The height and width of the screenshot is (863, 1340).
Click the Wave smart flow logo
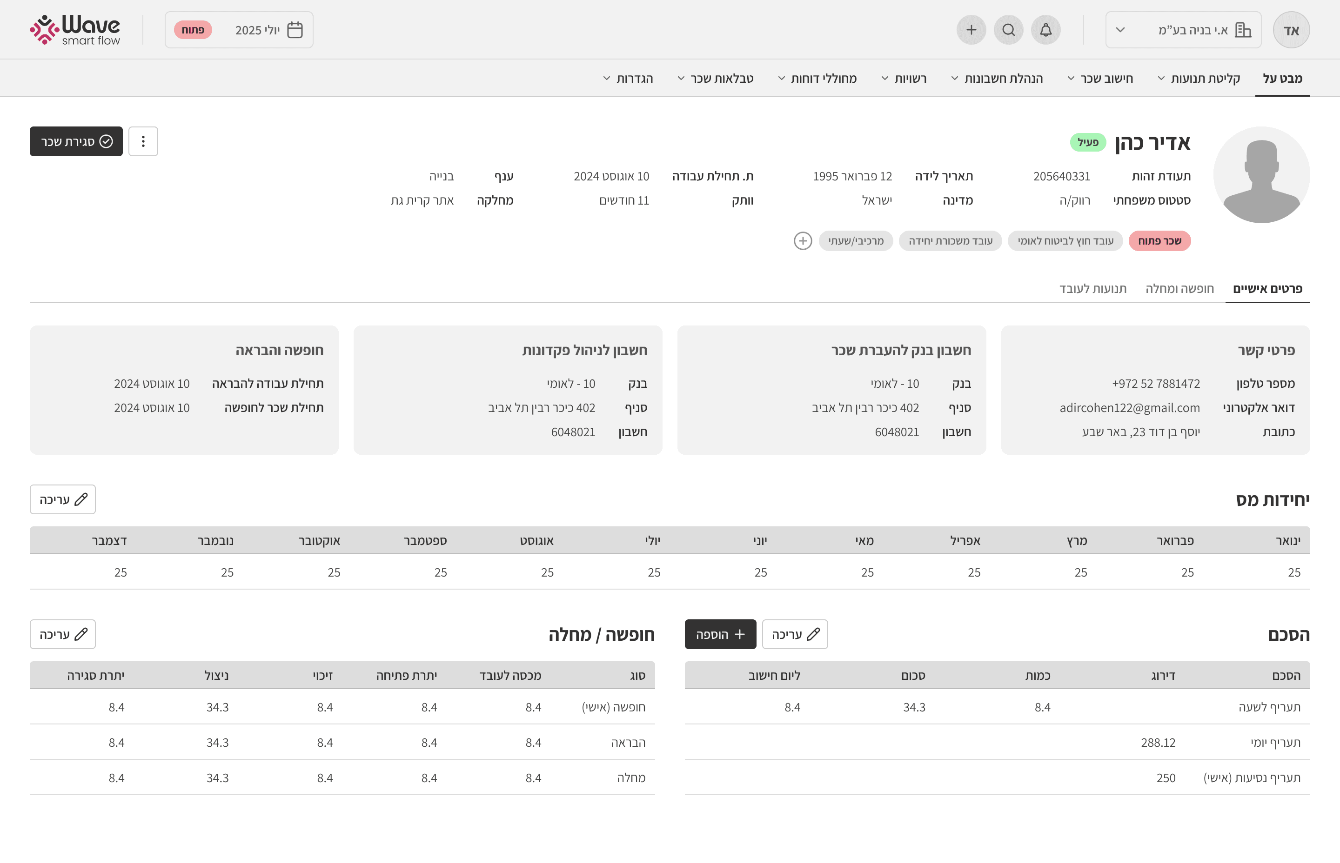[75, 30]
